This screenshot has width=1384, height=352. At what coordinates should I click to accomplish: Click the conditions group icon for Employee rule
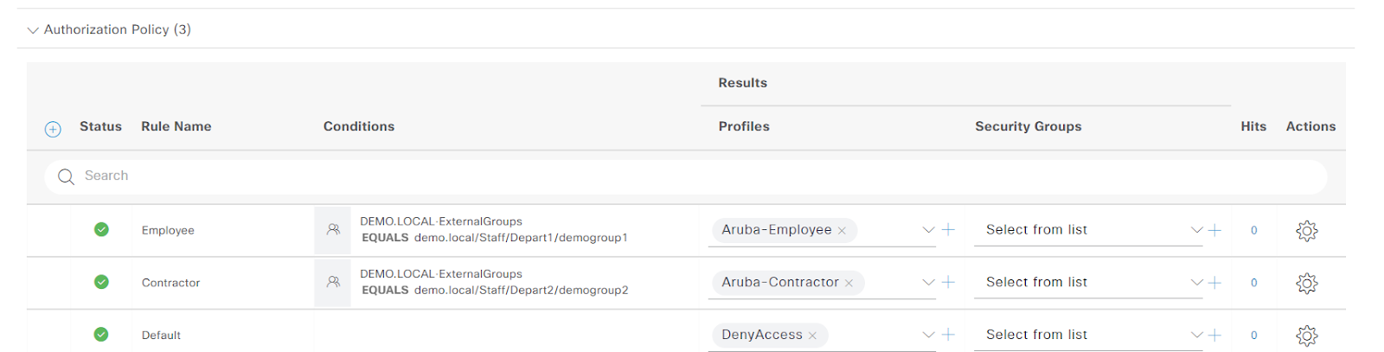point(333,230)
